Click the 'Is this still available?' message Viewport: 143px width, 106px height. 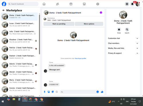pyautogui.click(x=57, y=66)
